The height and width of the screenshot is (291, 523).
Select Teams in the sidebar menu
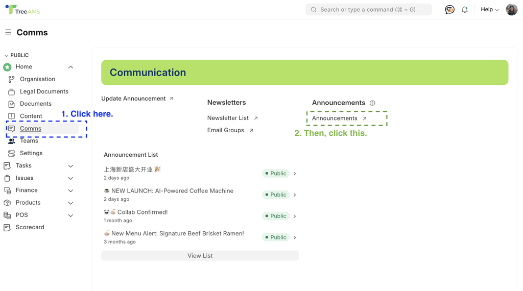(x=29, y=141)
